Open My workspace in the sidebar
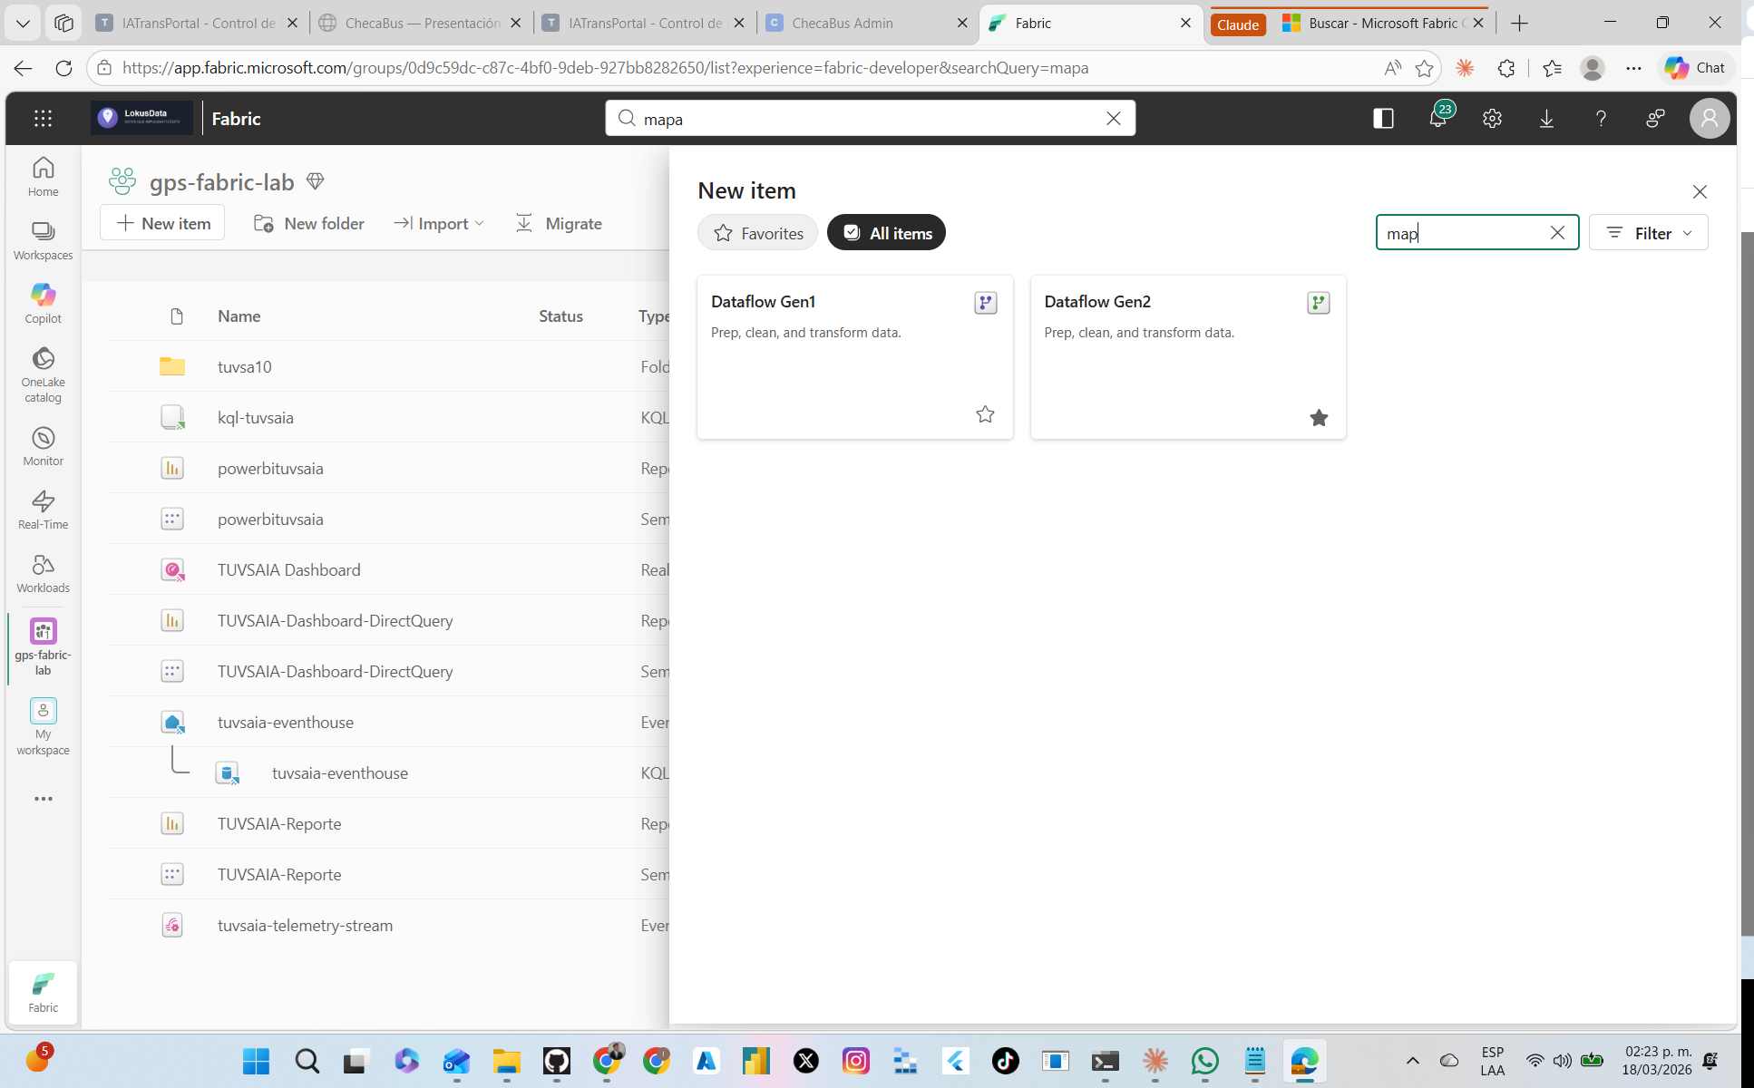1754x1088 pixels. [43, 726]
